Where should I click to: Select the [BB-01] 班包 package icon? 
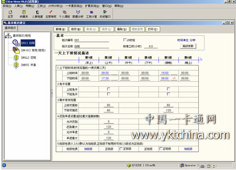pyautogui.click(x=16, y=50)
